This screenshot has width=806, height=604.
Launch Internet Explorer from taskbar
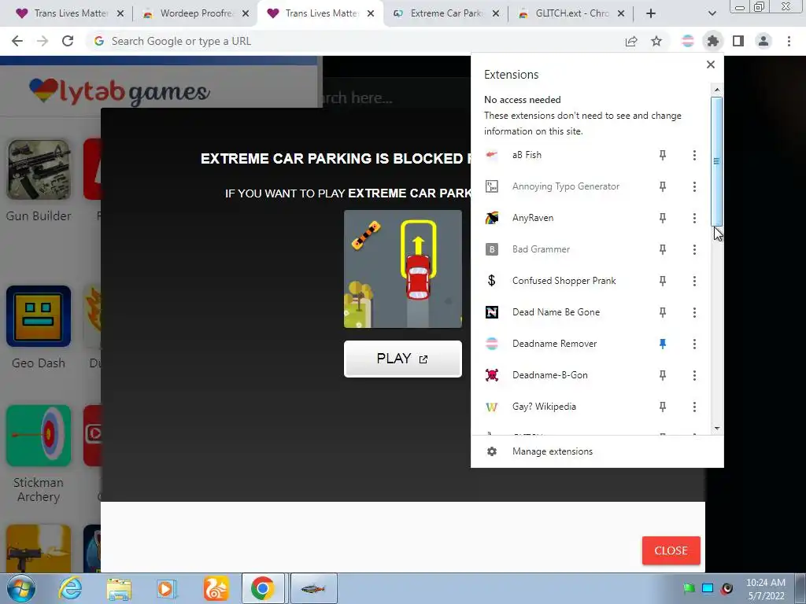(x=70, y=588)
